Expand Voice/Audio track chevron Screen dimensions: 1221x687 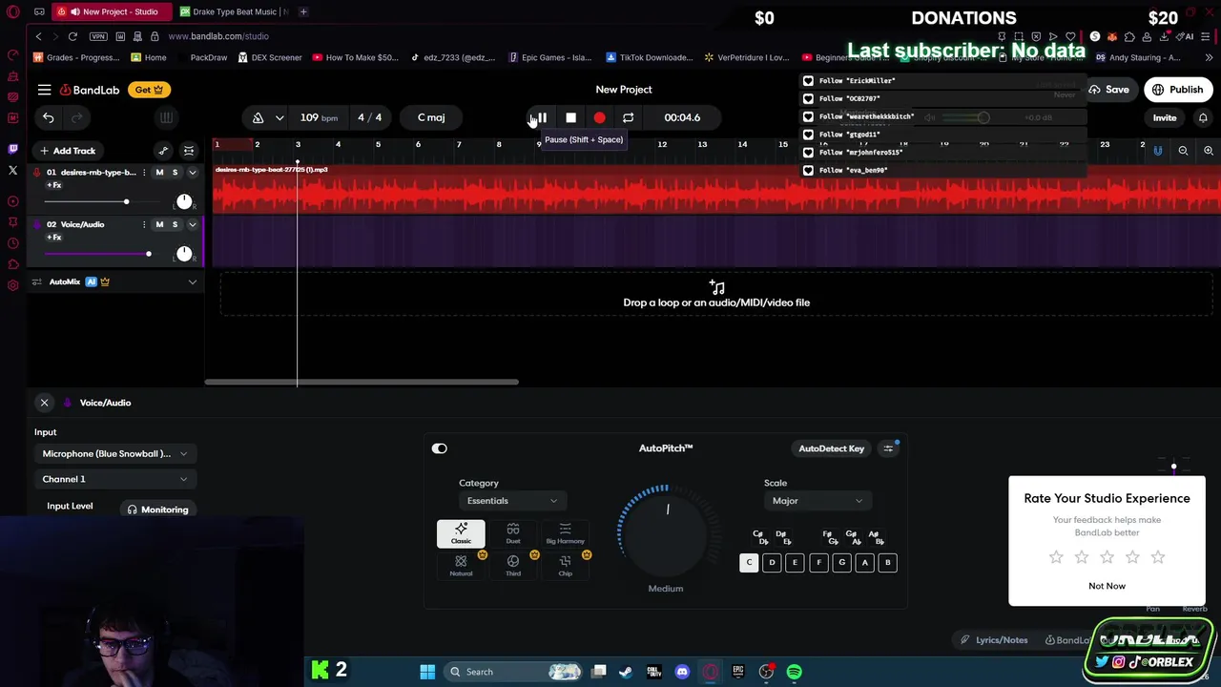(x=192, y=224)
